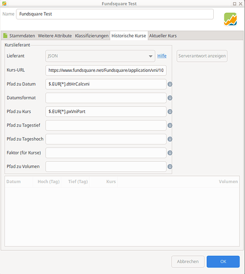Click info icon beside Datumsformat field
This screenshot has height=274, width=245.
click(170, 98)
